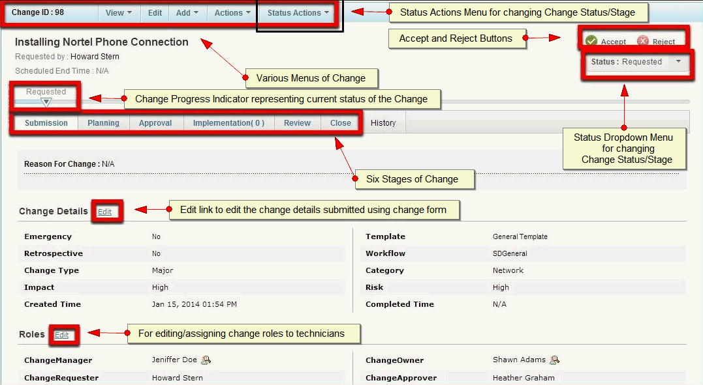Click the Close stage tab
The image size is (703, 385).
pyautogui.click(x=340, y=122)
